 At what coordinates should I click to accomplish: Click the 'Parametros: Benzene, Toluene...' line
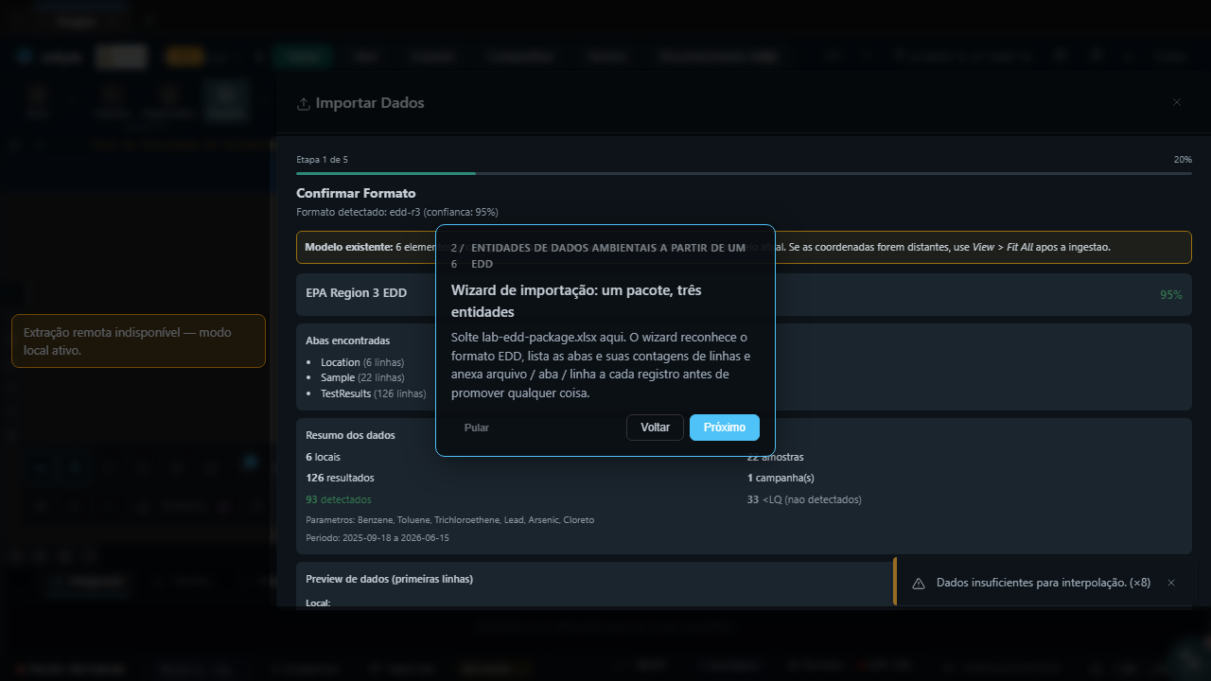pos(450,520)
